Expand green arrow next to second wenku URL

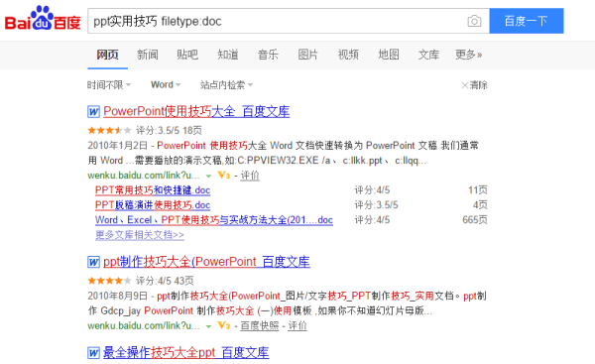(208, 326)
